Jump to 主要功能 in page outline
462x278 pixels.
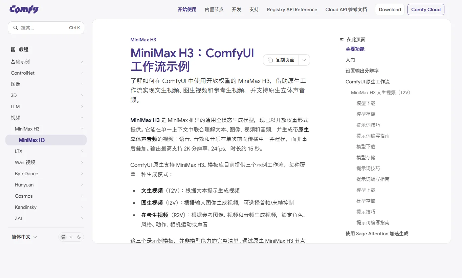pos(355,49)
